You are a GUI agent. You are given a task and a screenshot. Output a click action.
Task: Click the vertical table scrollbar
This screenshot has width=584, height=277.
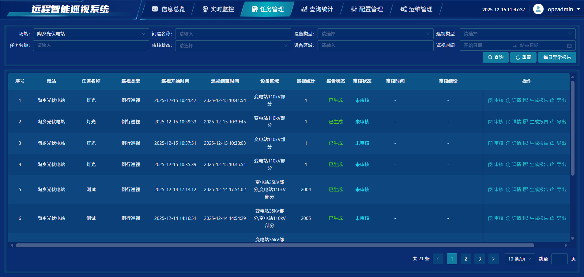(573, 128)
